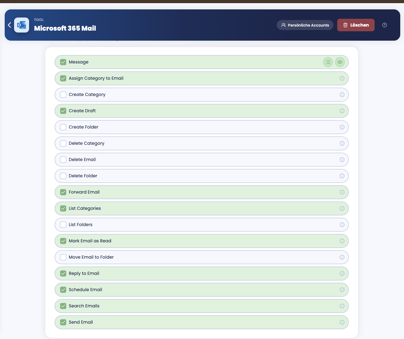Click the List Categories label
The image size is (404, 339).
(x=85, y=208)
